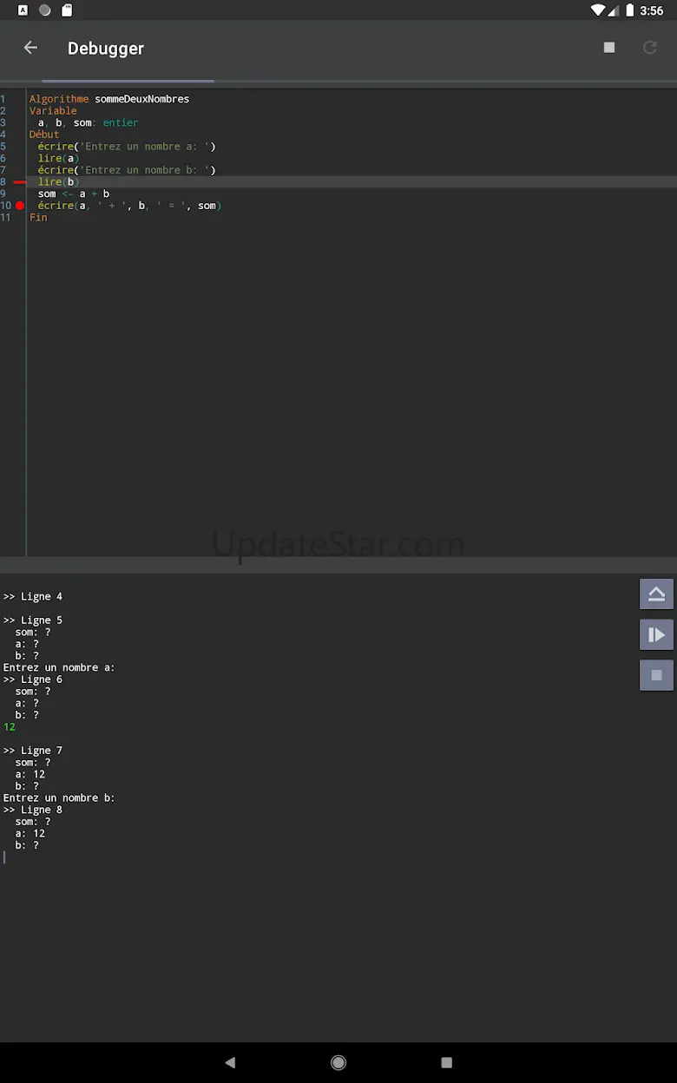Click line number 9 in the gutter

pos(3,194)
